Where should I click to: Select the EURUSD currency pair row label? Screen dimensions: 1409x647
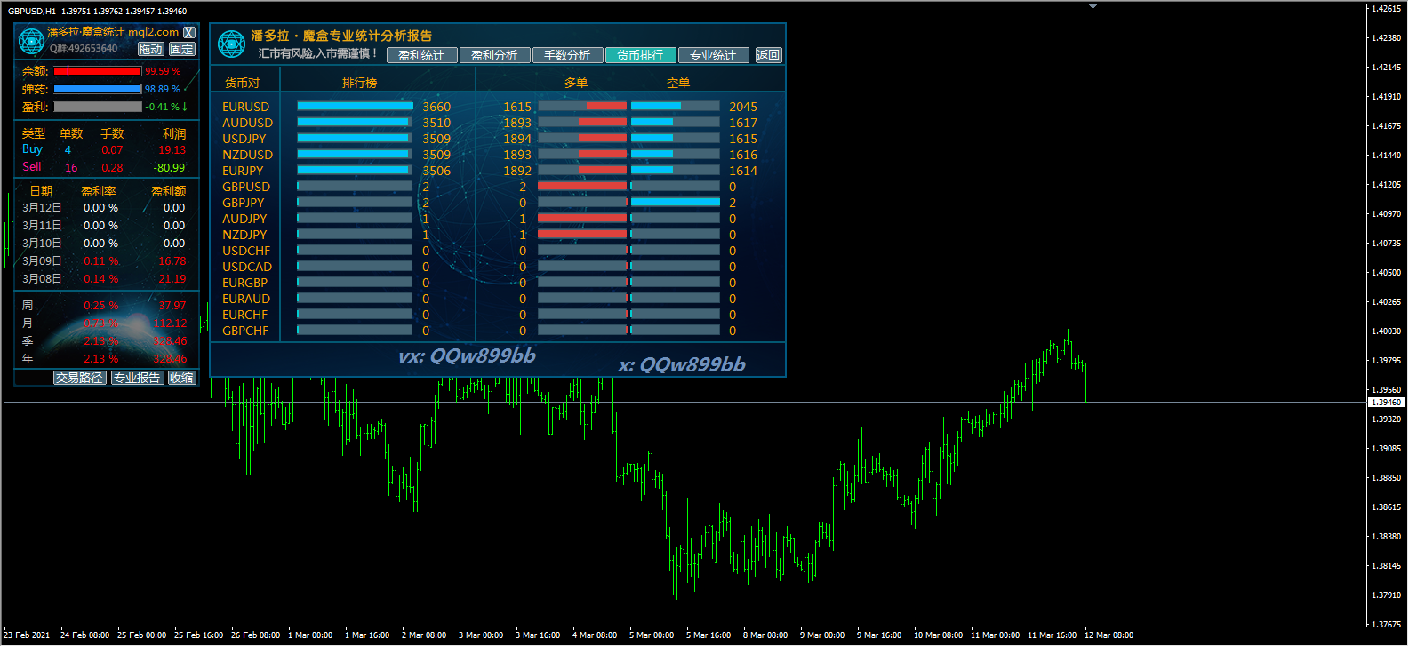245,107
